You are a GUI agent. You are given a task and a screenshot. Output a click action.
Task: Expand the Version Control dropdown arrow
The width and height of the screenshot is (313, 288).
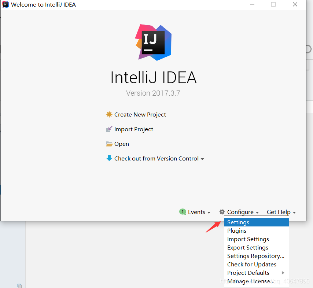(202, 159)
